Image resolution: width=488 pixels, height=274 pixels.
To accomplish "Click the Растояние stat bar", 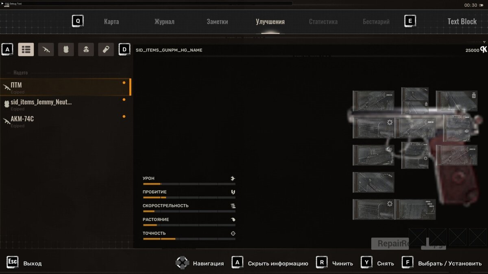I will (189, 225).
